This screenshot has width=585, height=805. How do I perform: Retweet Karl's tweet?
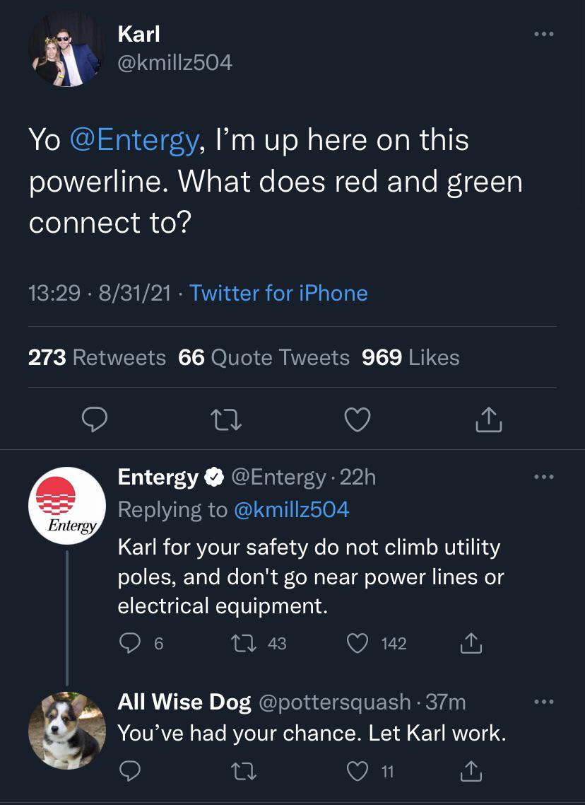tap(226, 419)
